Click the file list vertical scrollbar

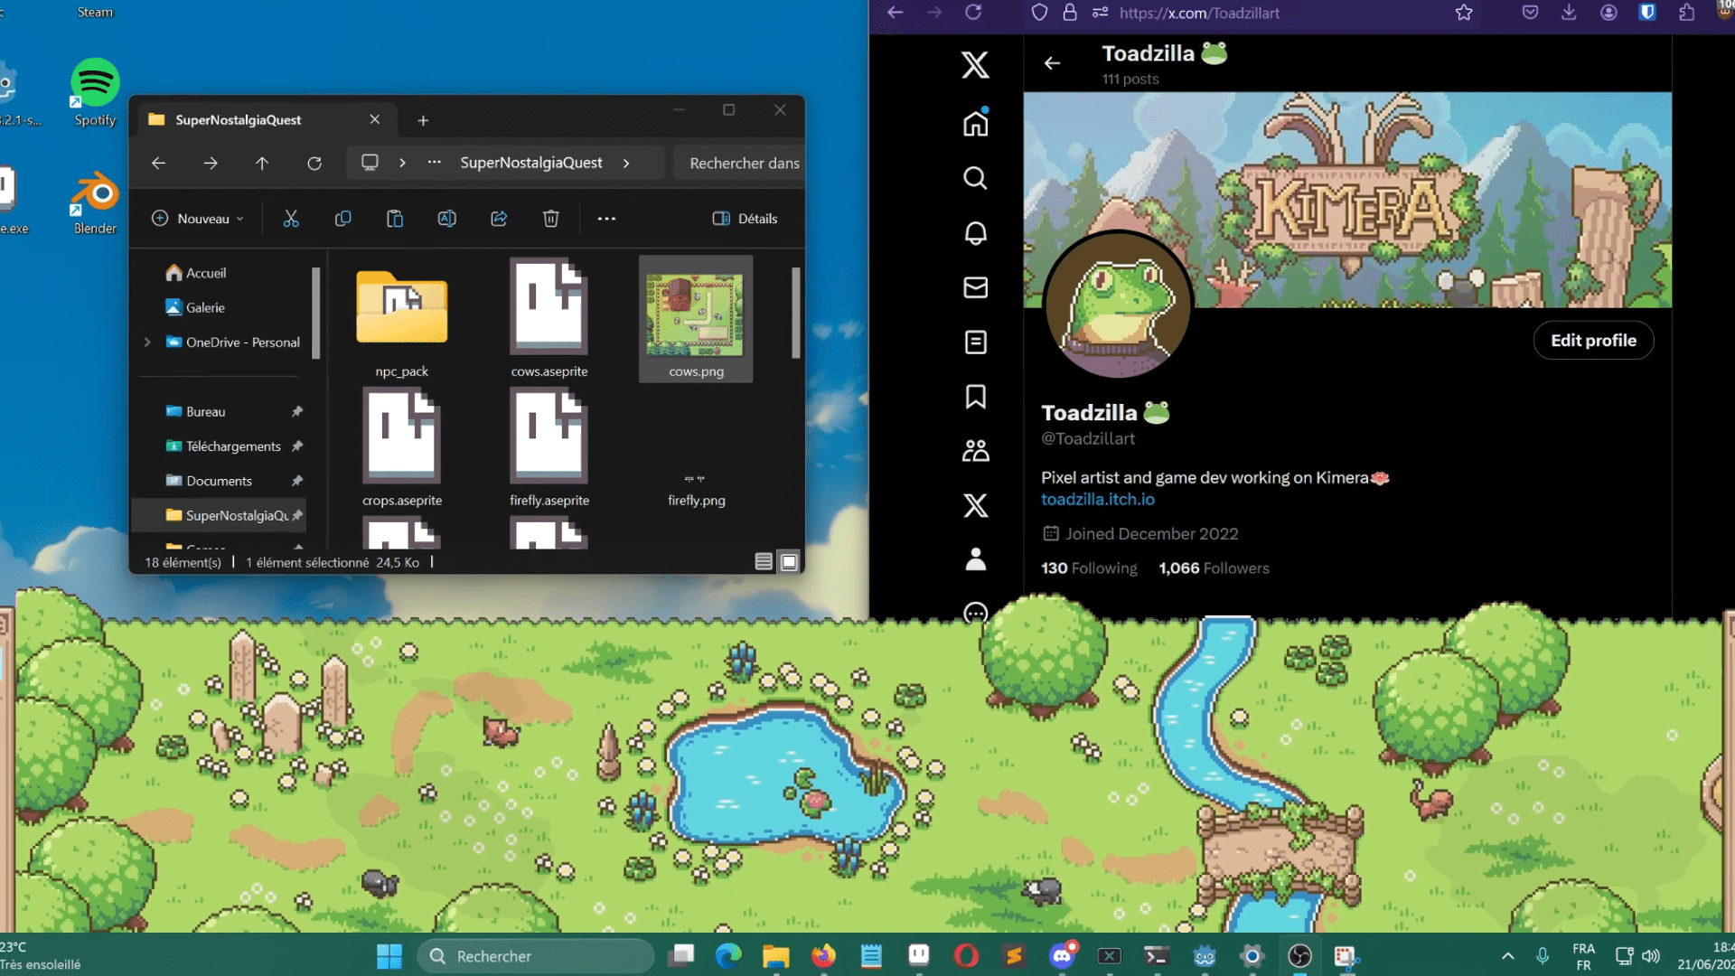tap(796, 313)
